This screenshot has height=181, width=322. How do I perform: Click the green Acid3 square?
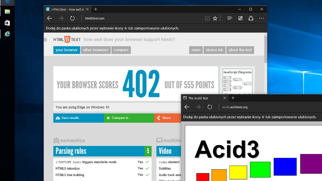[x=260, y=170]
